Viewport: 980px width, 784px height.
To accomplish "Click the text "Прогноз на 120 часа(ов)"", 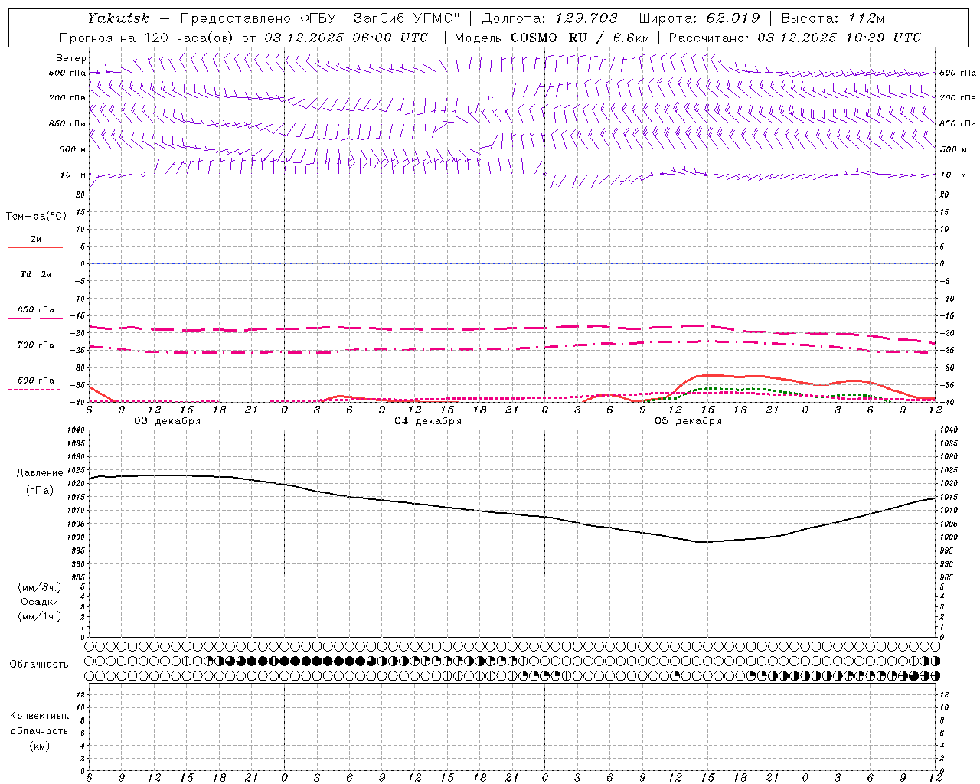I will pos(147,38).
